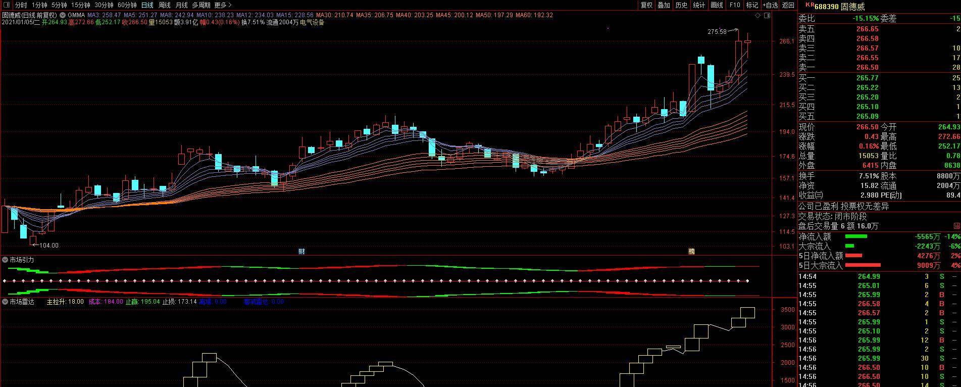Click the 榜 marker on chart
The width and height of the screenshot is (961, 387).
point(691,251)
